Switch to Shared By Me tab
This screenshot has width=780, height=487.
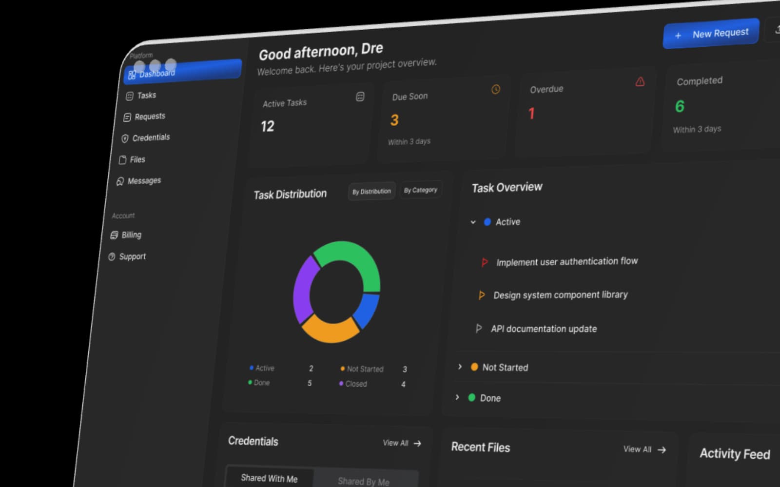pos(364,481)
